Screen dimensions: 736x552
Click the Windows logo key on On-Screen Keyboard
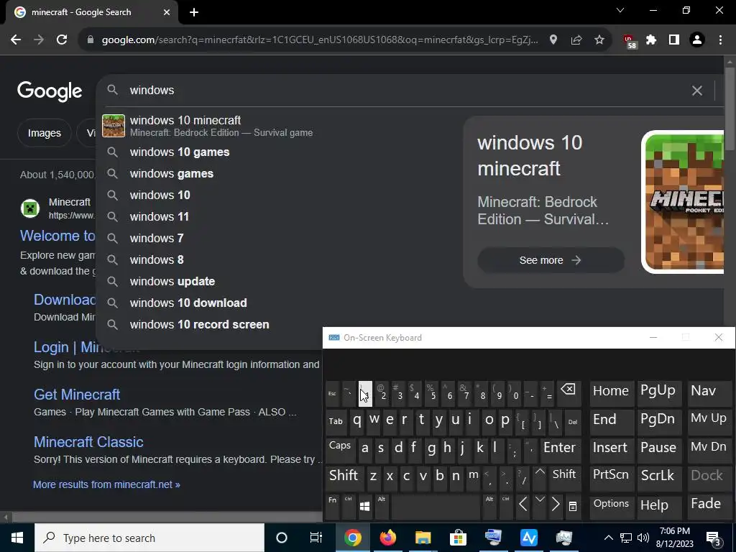(364, 507)
